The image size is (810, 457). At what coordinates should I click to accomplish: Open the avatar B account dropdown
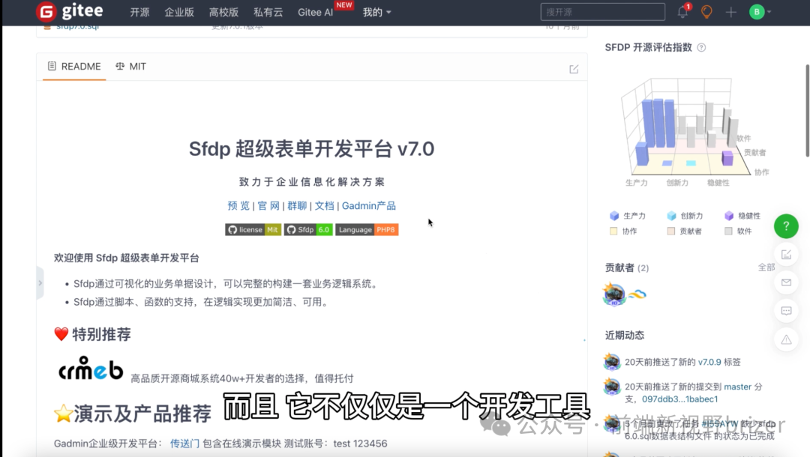pyautogui.click(x=757, y=12)
